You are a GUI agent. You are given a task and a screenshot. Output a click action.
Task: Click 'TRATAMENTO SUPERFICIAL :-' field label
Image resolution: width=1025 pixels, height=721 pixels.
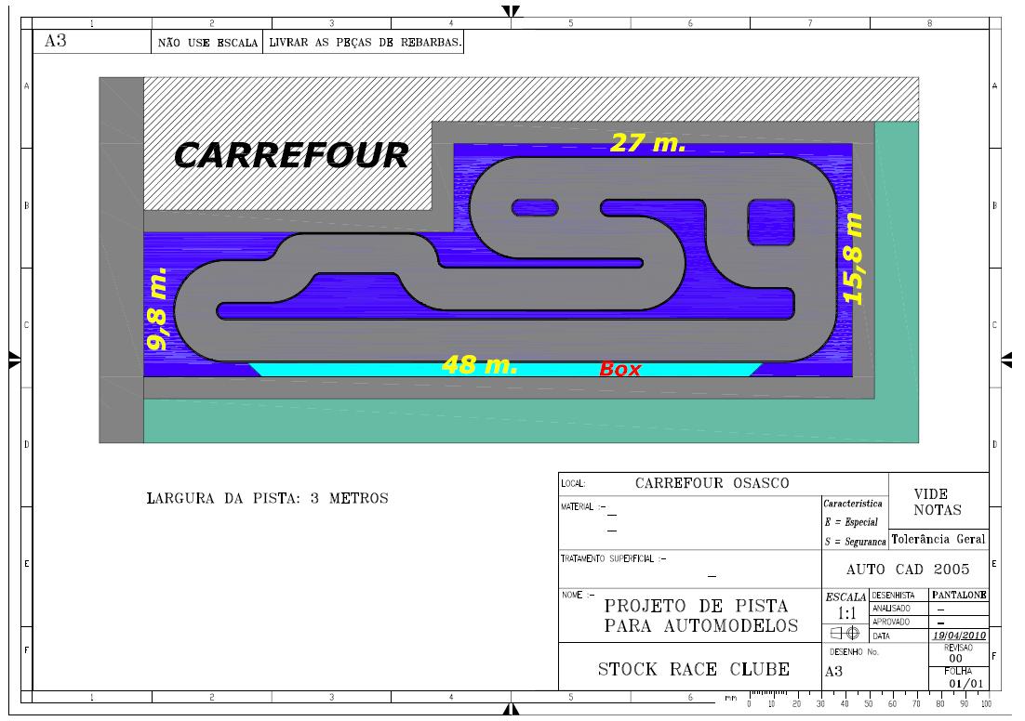click(613, 558)
